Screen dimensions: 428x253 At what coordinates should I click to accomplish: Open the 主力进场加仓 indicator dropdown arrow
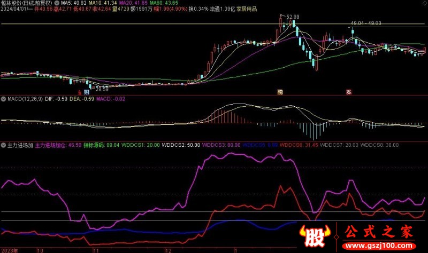pyautogui.click(x=3, y=145)
